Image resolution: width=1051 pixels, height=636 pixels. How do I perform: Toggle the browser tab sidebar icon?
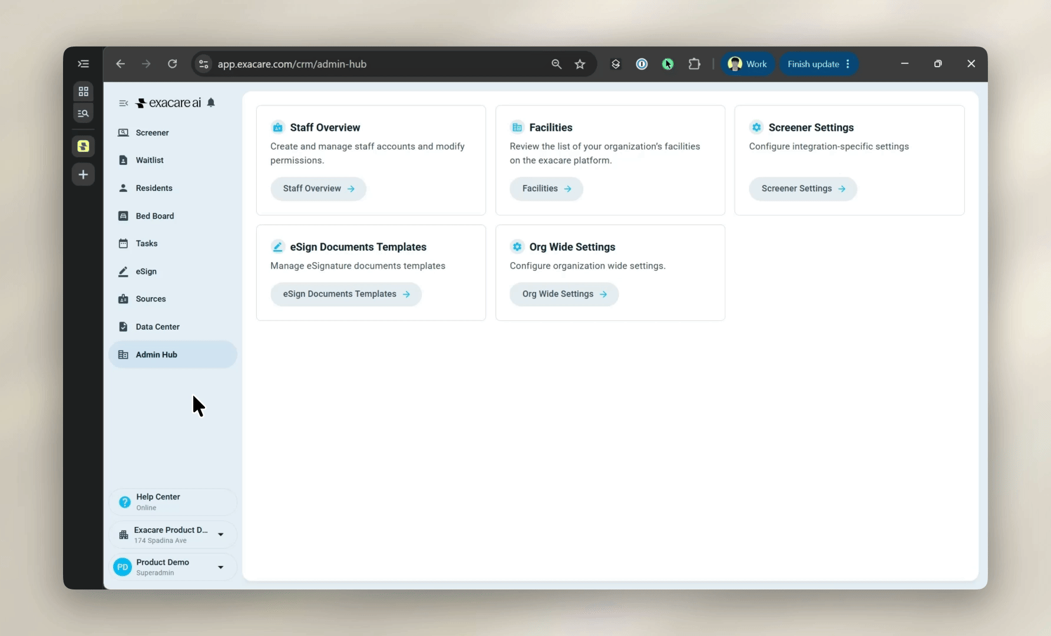(x=83, y=64)
